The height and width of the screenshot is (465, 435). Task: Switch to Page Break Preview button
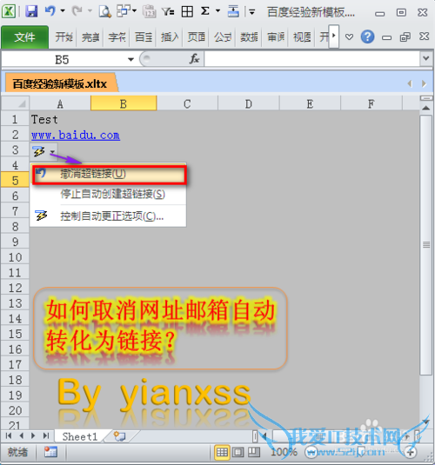[x=254, y=452]
